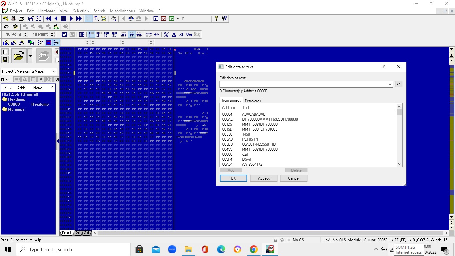Click the delta difference icon
The height and width of the screenshot is (256, 455).
[174, 34]
